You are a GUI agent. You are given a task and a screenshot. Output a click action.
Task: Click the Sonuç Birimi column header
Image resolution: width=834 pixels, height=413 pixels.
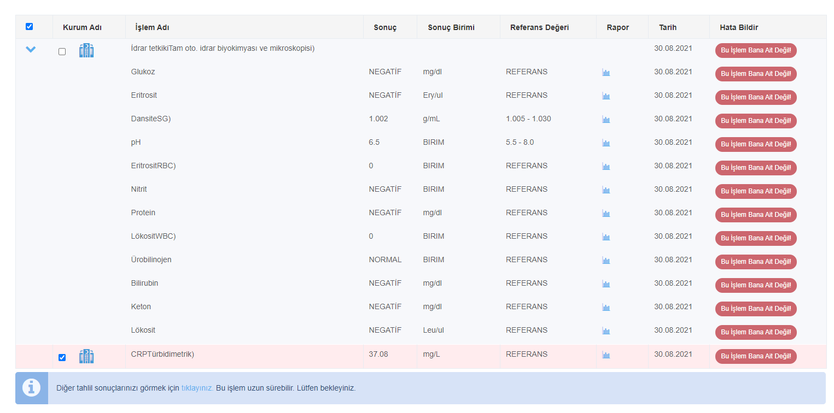click(x=451, y=27)
